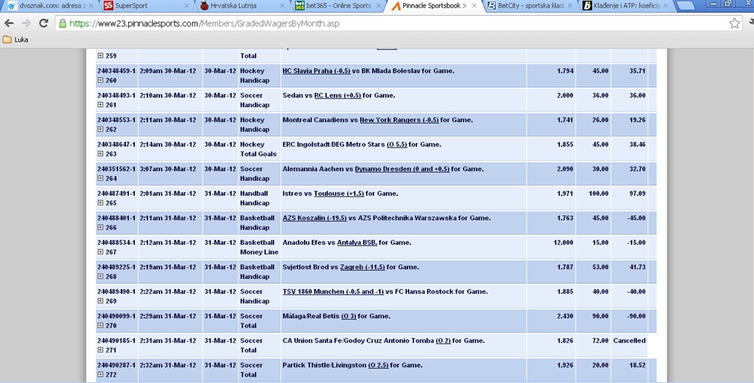Bookmark this page with star icon
This screenshot has height=383, width=754.
(735, 23)
